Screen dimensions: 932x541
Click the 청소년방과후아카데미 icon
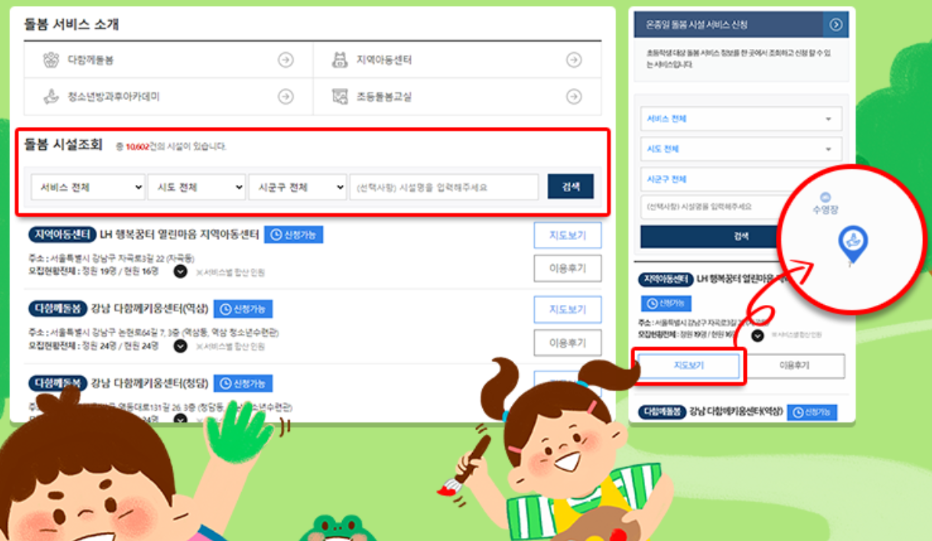(x=51, y=97)
